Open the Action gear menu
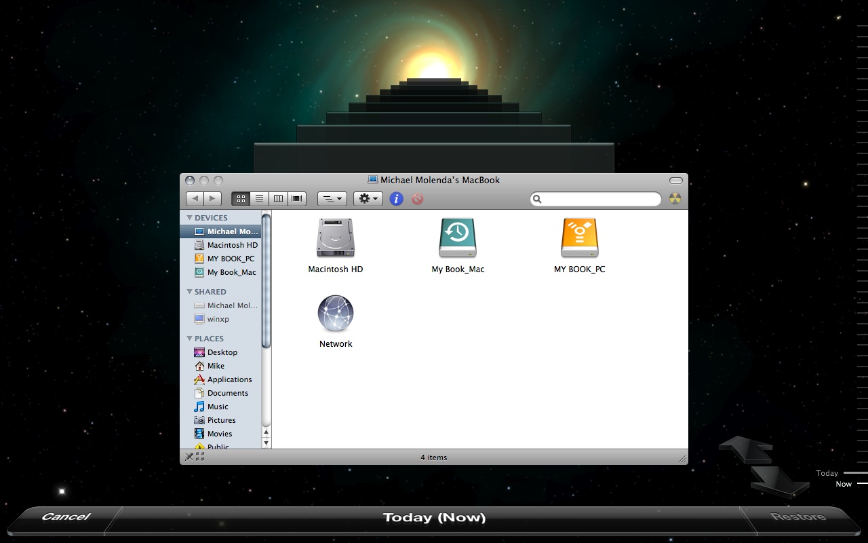Viewport: 868px width, 543px height. click(368, 199)
